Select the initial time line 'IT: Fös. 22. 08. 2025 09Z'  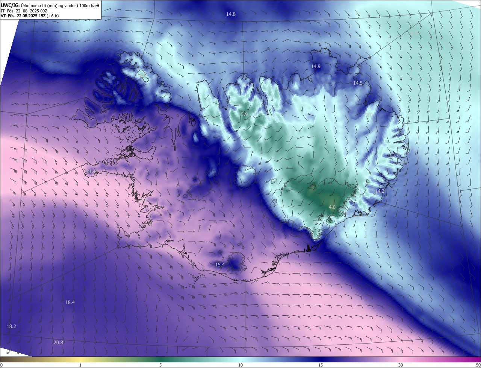pyautogui.click(x=24, y=11)
